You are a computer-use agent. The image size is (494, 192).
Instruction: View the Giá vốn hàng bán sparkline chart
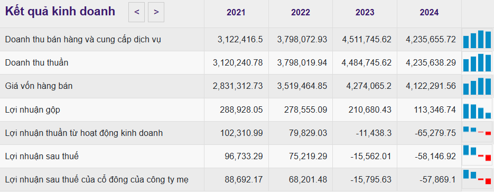477,86
